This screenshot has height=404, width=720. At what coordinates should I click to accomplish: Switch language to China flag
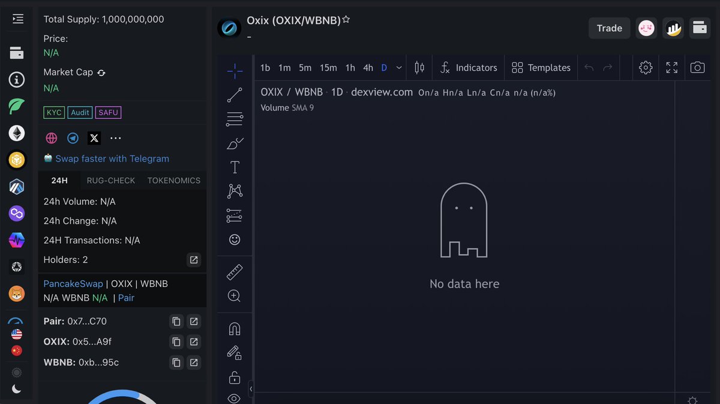coord(17,351)
